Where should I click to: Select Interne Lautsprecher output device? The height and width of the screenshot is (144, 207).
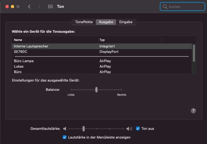pos(102,46)
